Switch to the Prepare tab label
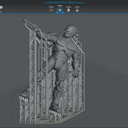Screen dimensions: 128x128 68,7
